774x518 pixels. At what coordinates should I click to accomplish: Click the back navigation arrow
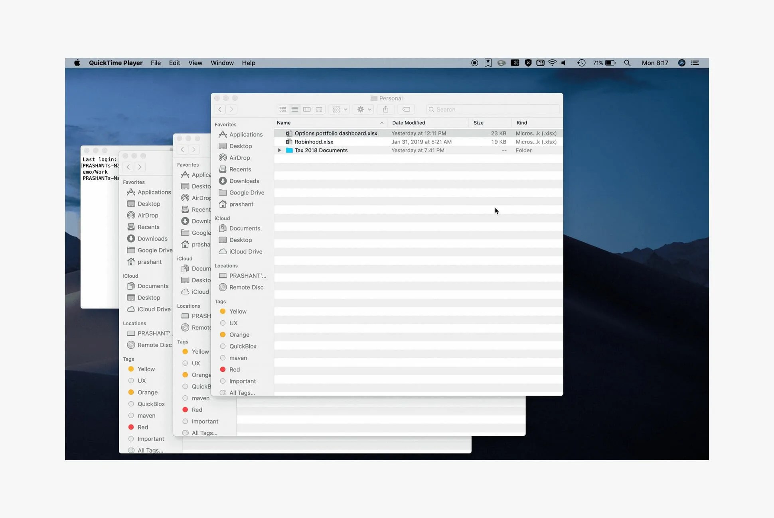(x=220, y=109)
